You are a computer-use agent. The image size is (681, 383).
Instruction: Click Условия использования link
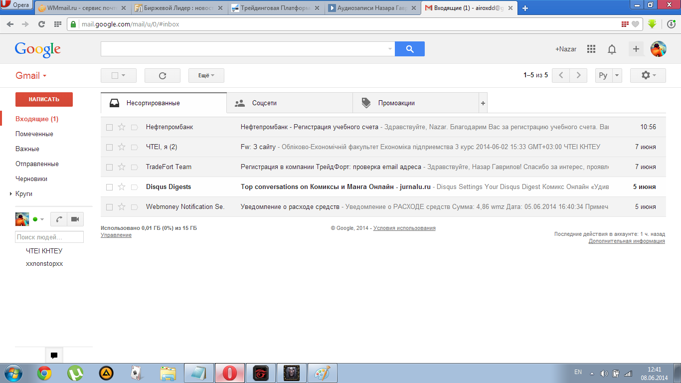click(404, 228)
